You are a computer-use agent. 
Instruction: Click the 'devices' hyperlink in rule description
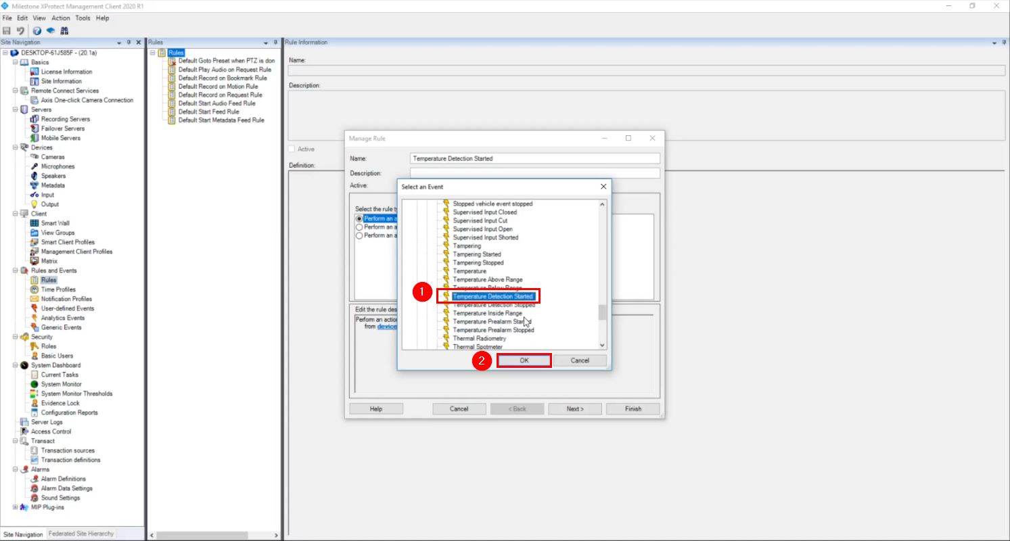(x=388, y=327)
